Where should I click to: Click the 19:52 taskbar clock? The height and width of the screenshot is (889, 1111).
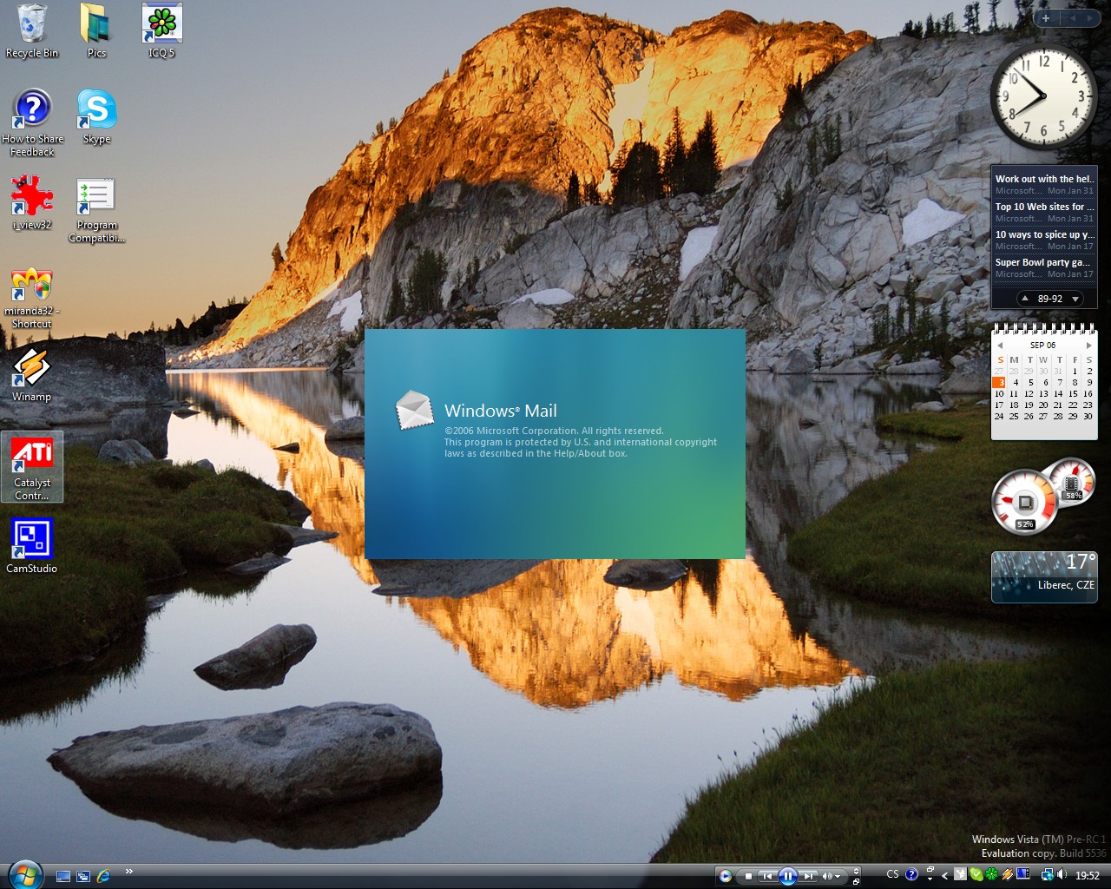1088,875
